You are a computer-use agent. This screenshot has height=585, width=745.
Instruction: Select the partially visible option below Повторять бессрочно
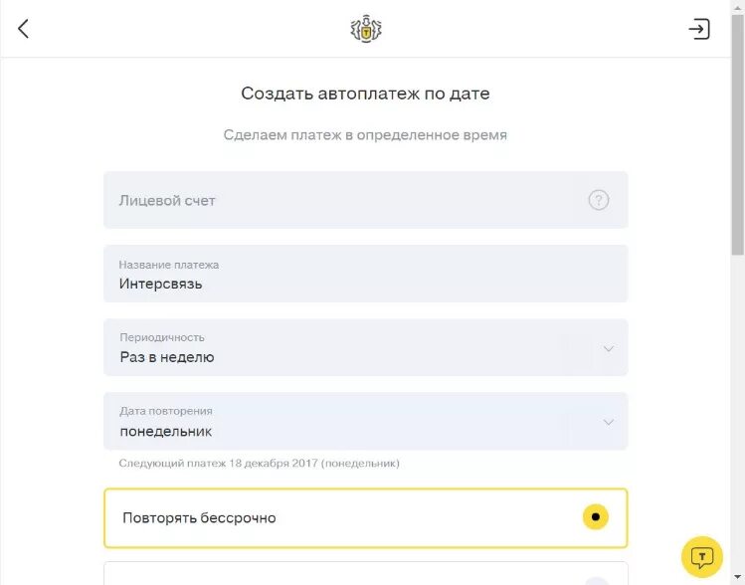(365, 574)
